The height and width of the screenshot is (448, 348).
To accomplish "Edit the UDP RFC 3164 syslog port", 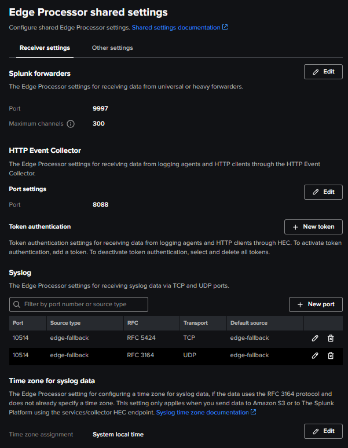I will (x=315, y=355).
